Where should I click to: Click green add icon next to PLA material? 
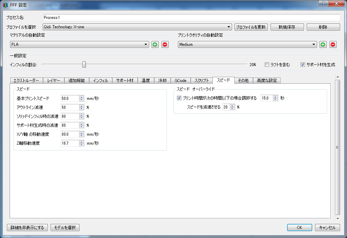point(155,44)
